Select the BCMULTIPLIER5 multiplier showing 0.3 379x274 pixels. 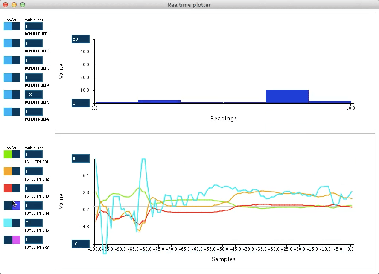33,94
